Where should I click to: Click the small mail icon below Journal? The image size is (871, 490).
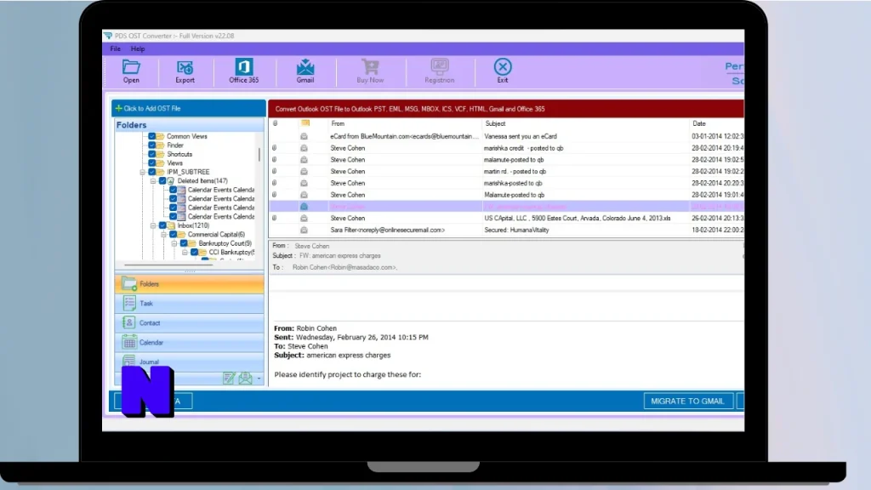245,379
